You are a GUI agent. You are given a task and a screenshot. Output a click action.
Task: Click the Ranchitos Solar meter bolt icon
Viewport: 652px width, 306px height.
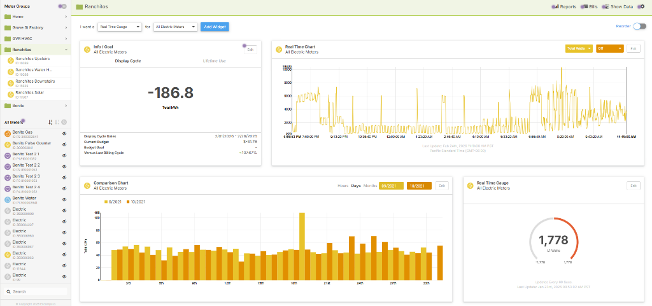pyautogui.click(x=11, y=95)
